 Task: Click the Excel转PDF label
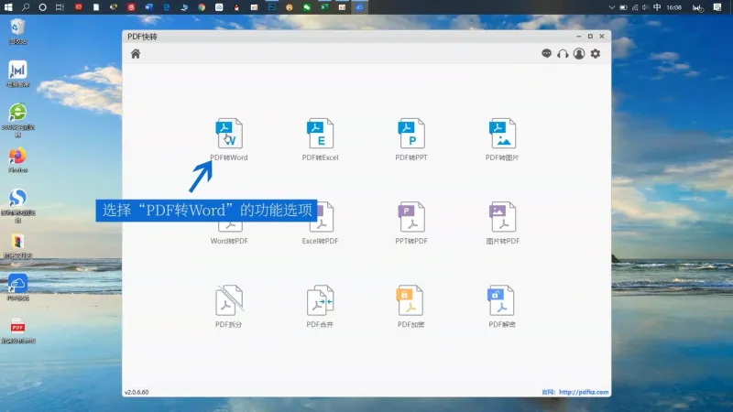coord(320,241)
